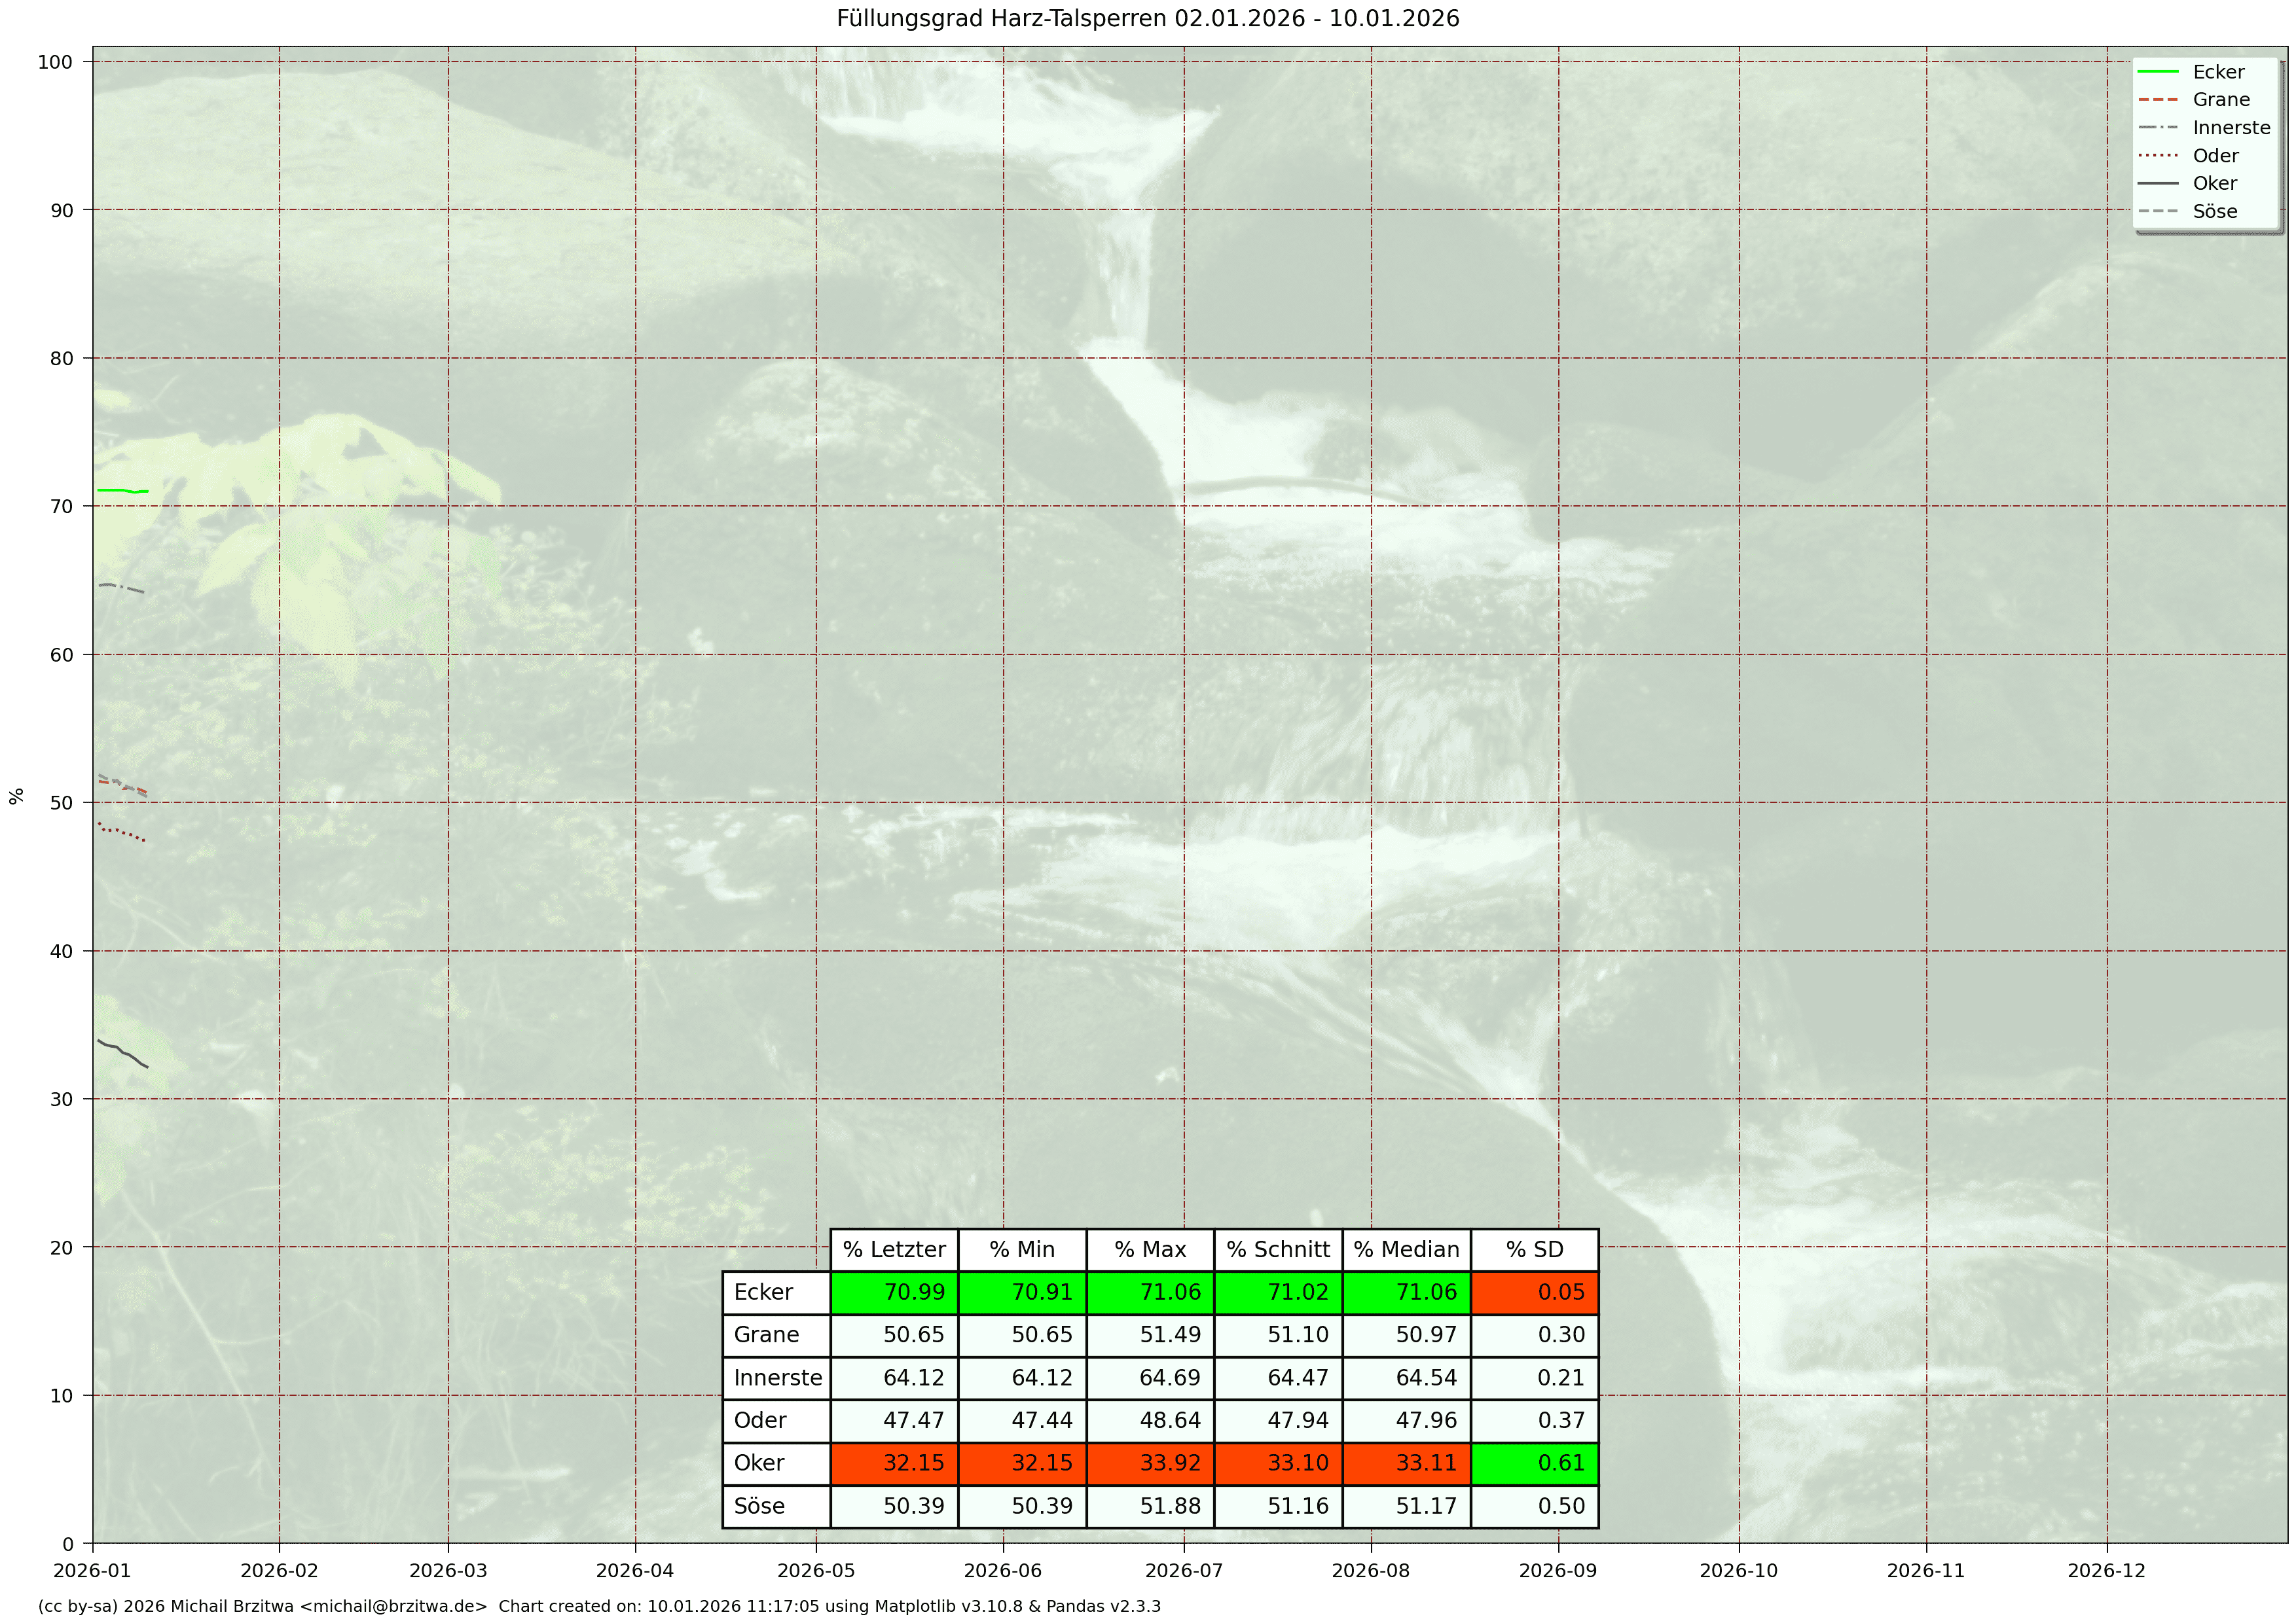Click the chart title text at top
Image resolution: width=2296 pixels, height=1623 pixels.
[x=1148, y=19]
